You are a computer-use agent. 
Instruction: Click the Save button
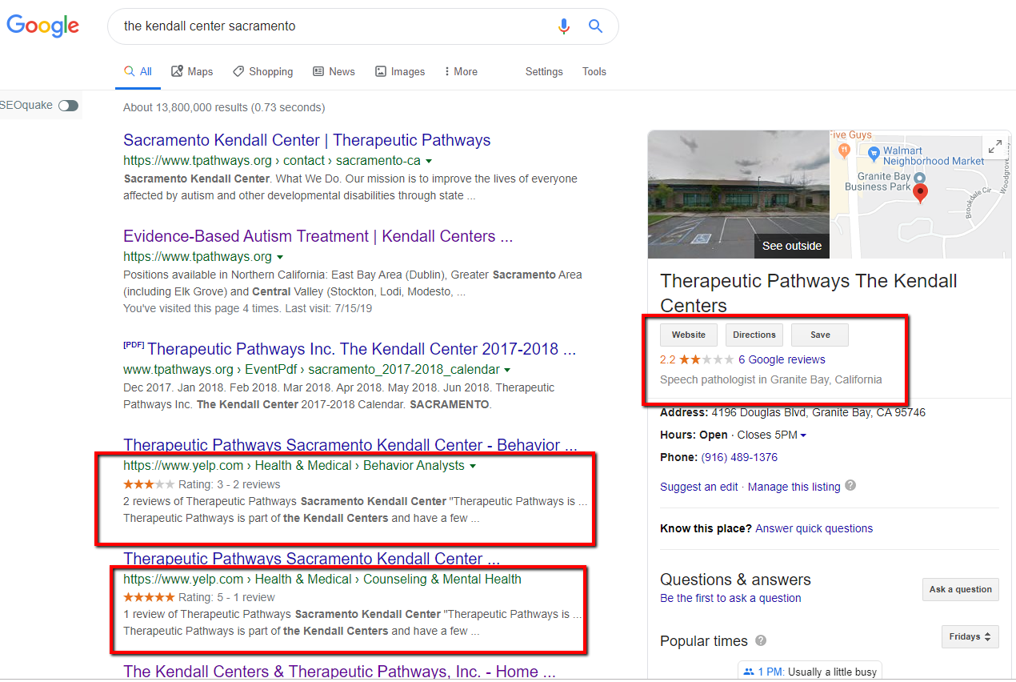[820, 335]
